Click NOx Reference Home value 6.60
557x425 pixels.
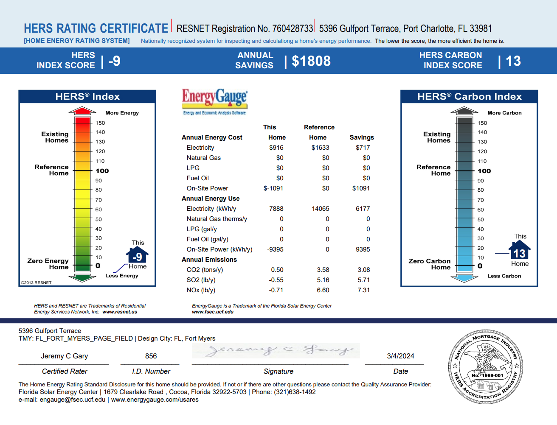(x=323, y=290)
